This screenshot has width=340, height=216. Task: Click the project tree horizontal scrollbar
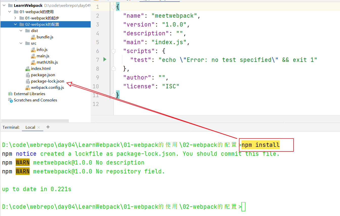(x=35, y=121)
